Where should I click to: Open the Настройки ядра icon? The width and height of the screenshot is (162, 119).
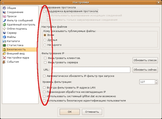tap(4, 58)
